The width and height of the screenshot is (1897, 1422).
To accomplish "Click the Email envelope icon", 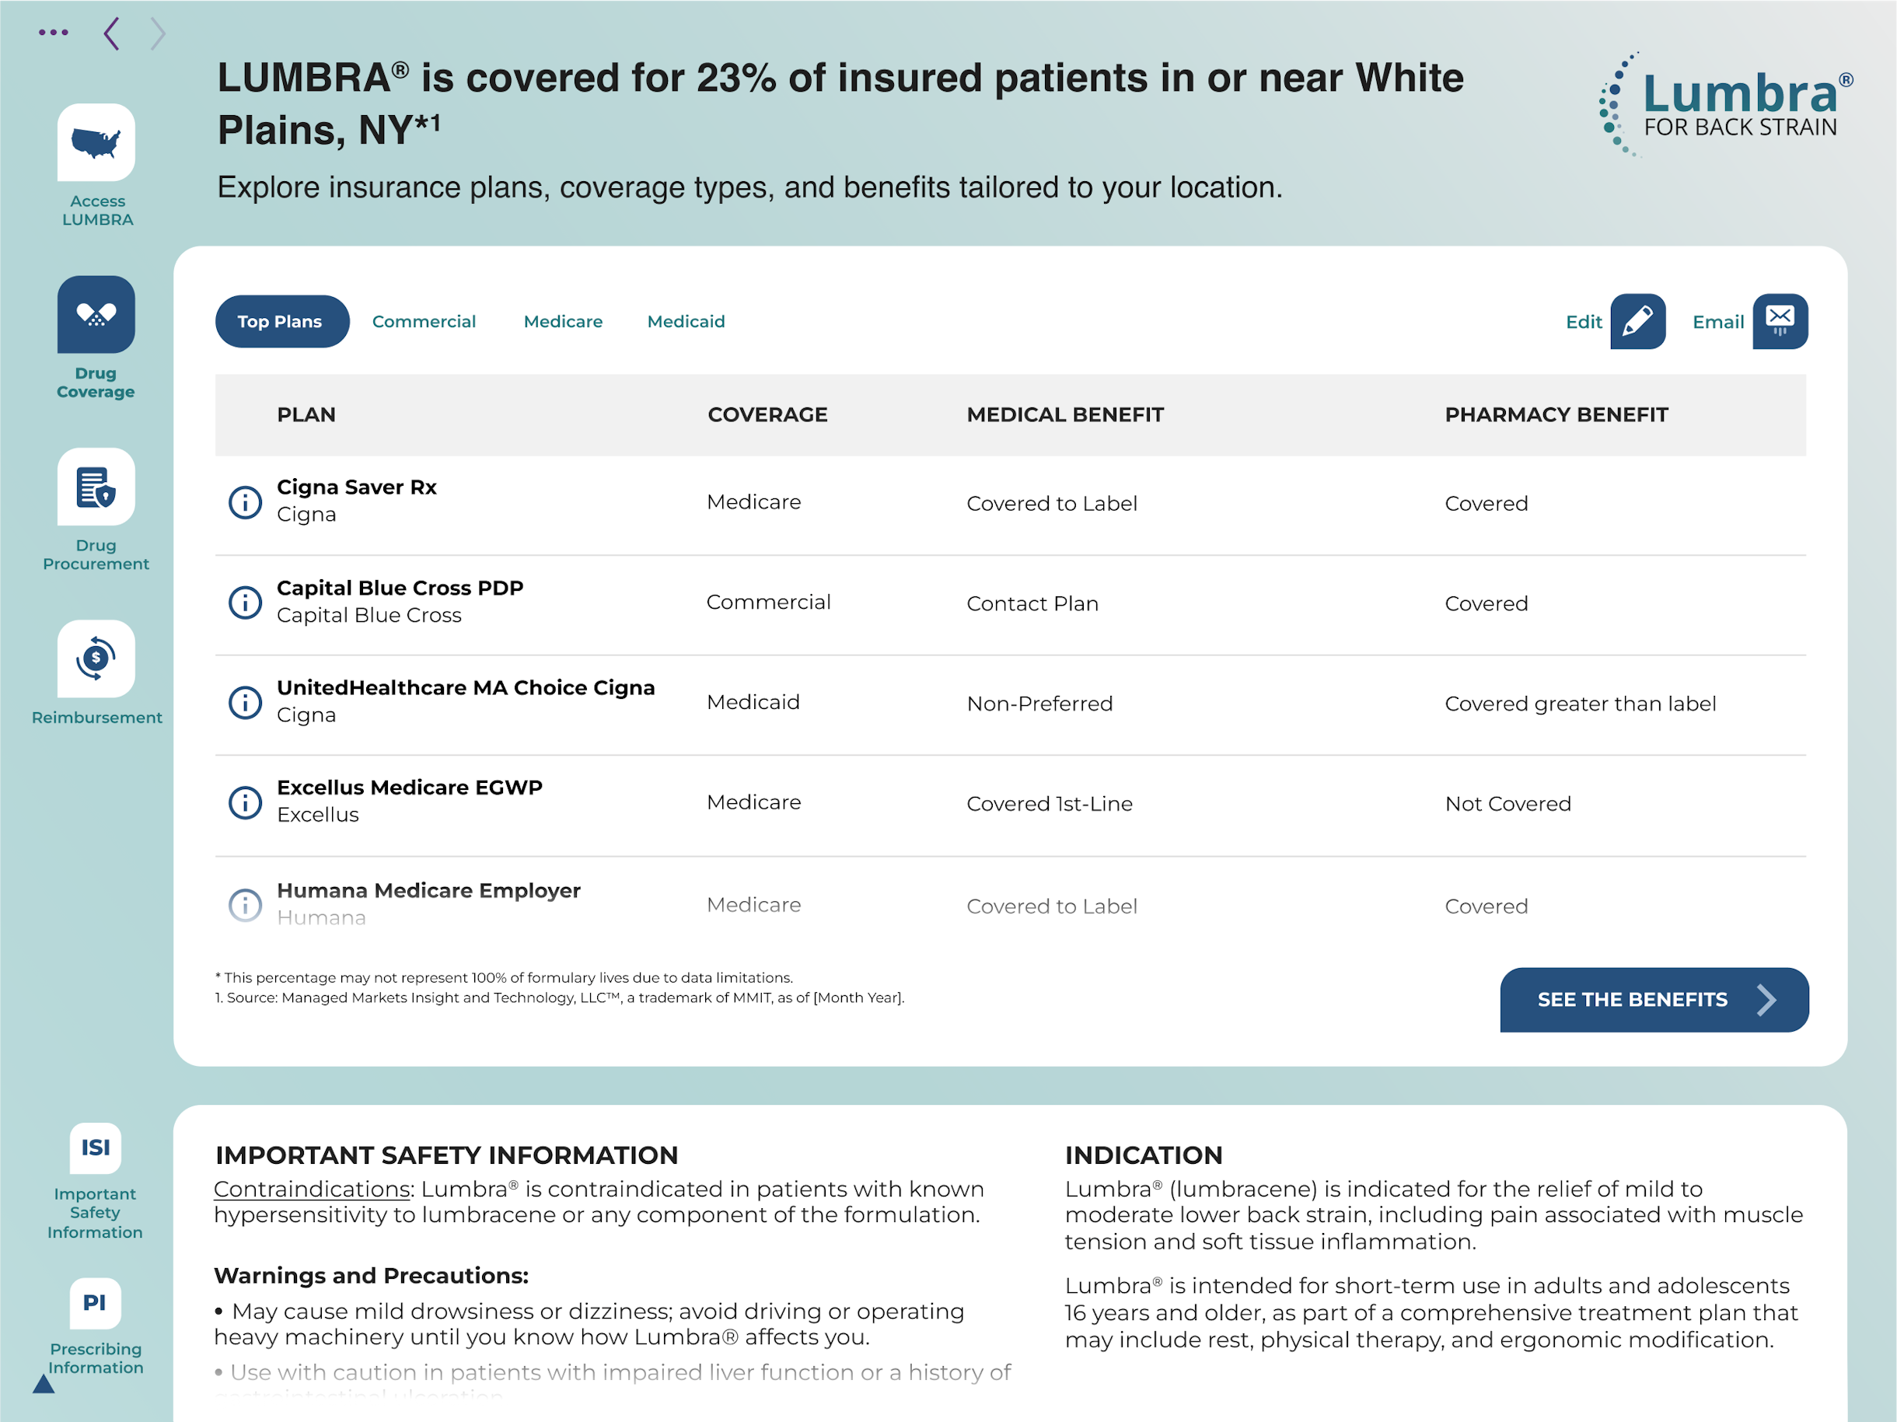I will [1780, 322].
